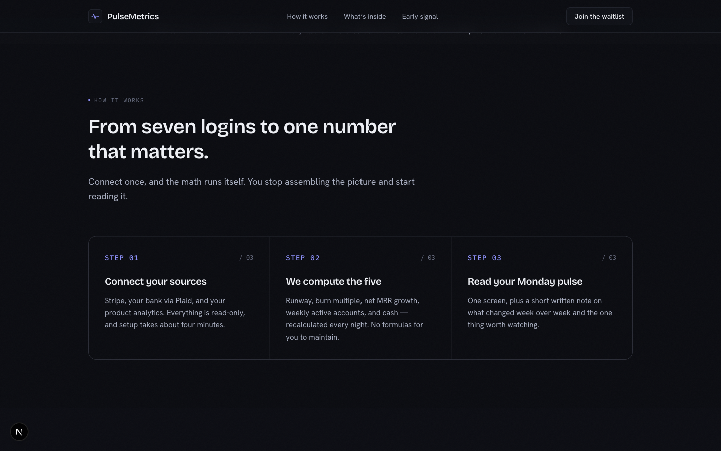Jump to Early signal section
Screen dimensions: 721x451
(420, 16)
